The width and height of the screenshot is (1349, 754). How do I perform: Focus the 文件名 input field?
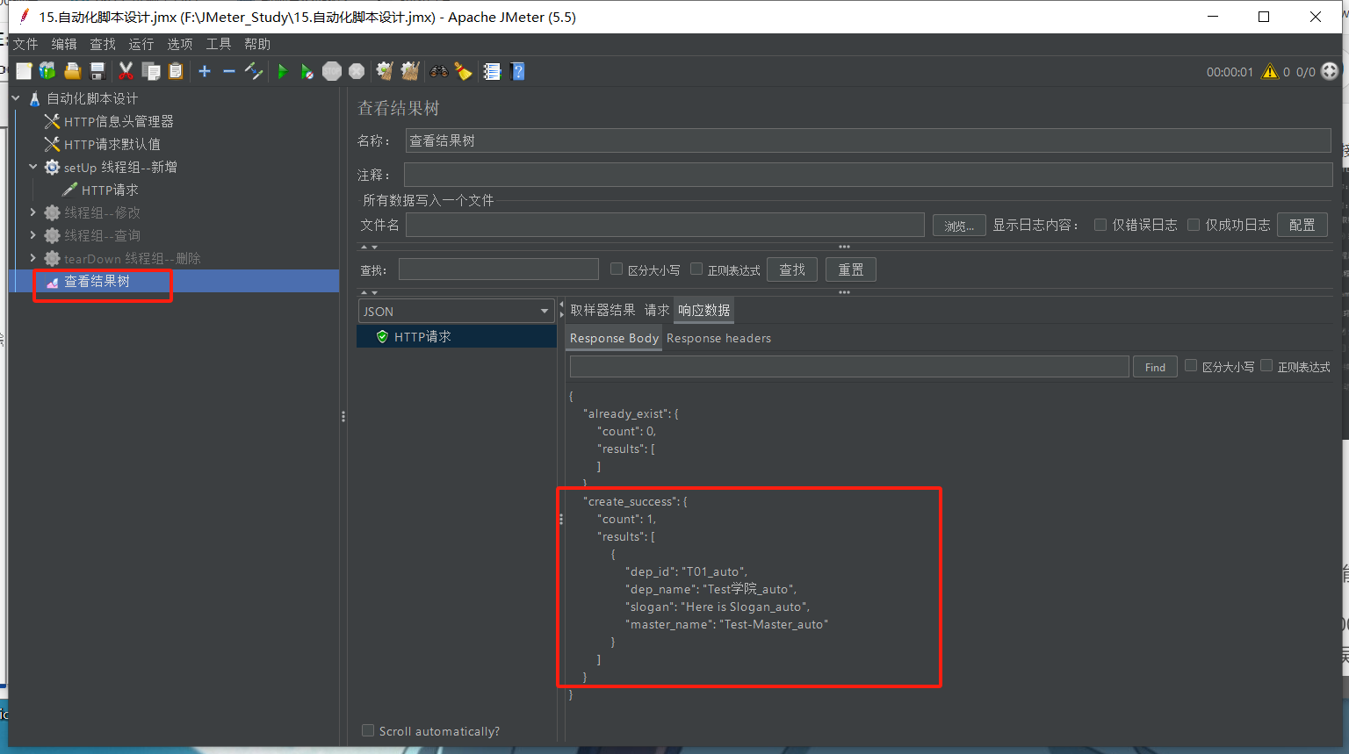click(x=665, y=225)
